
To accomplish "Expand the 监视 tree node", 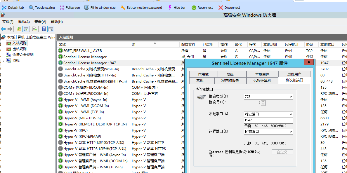I will (x=4, y=61).
